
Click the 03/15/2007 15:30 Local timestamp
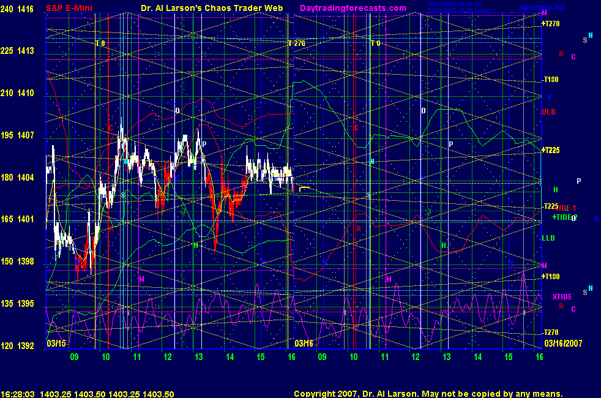coord(458,10)
